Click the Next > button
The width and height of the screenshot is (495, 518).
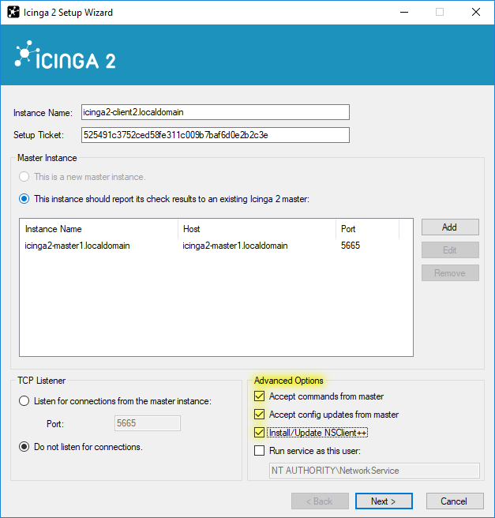click(384, 501)
